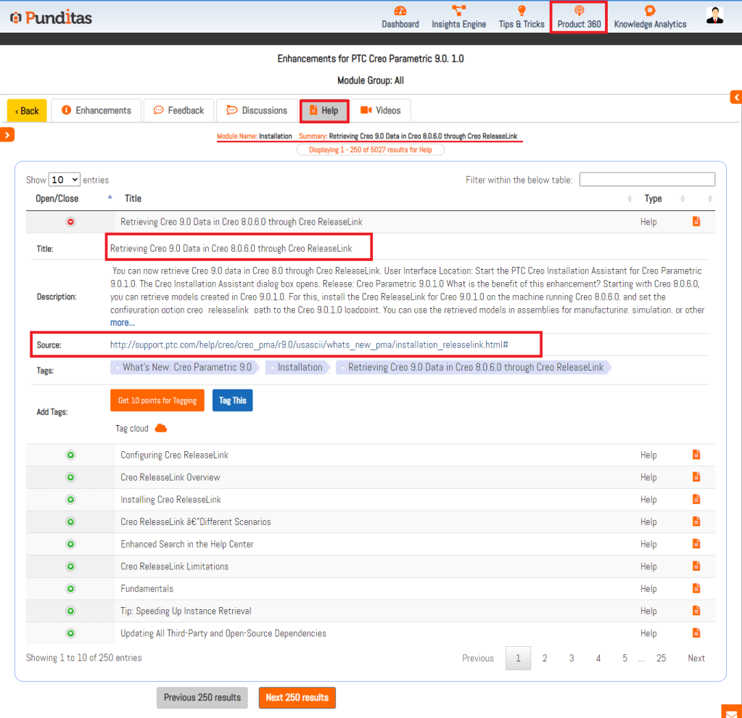Collapse the Retrieving Creo 9.0 Data row
742x718 pixels.
(70, 222)
